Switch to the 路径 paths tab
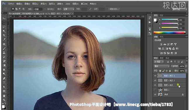Screen dimensions: 189x110 pos(167,58)
